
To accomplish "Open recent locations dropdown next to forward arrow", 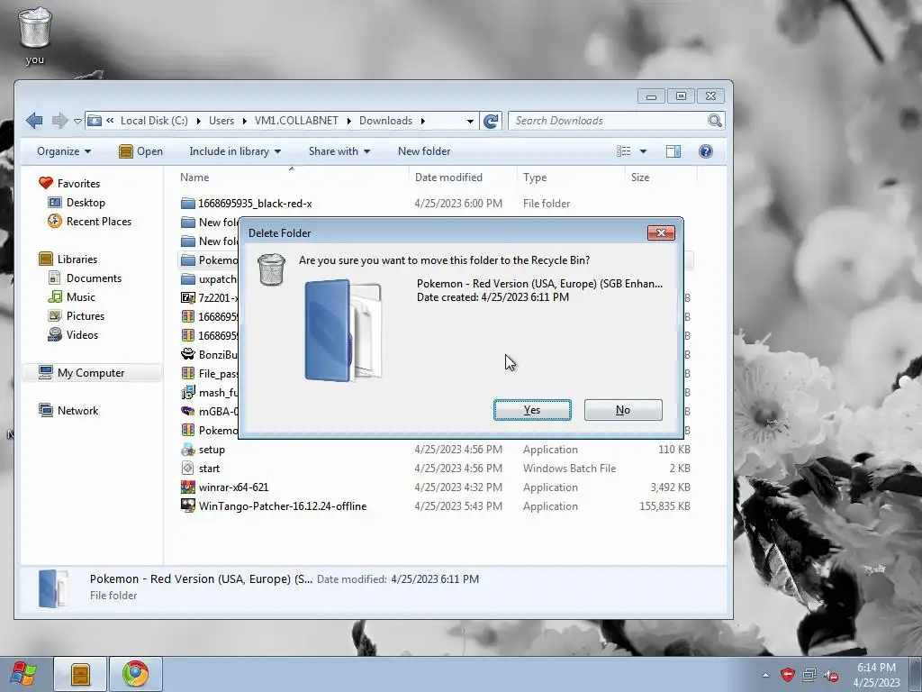I will 77,122.
